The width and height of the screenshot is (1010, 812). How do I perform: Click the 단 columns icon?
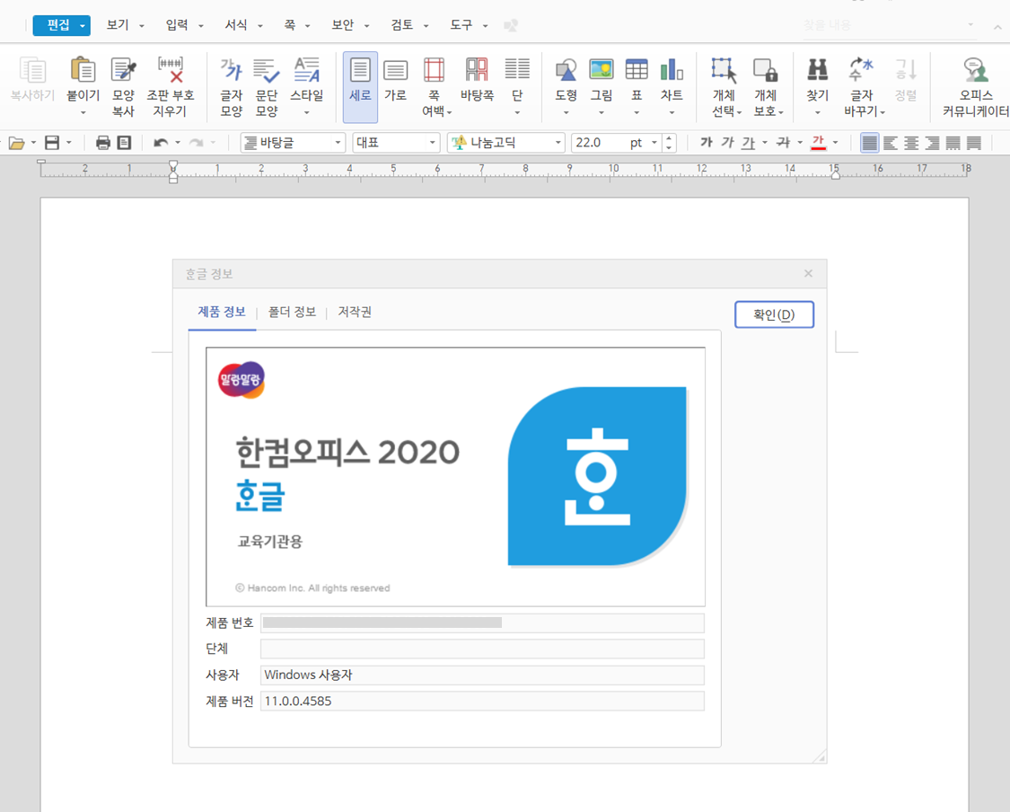pos(517,69)
